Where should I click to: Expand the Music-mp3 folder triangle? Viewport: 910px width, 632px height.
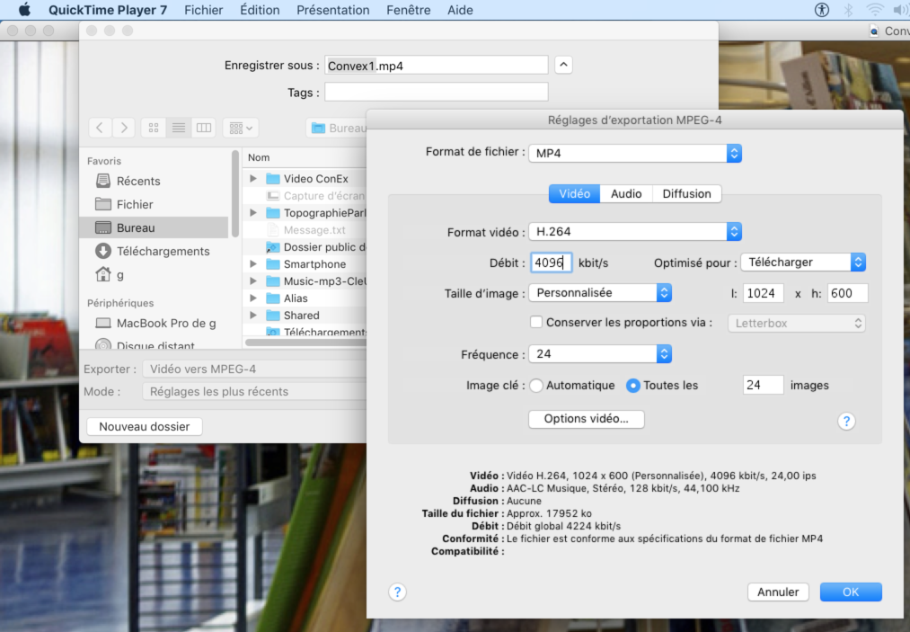click(253, 281)
